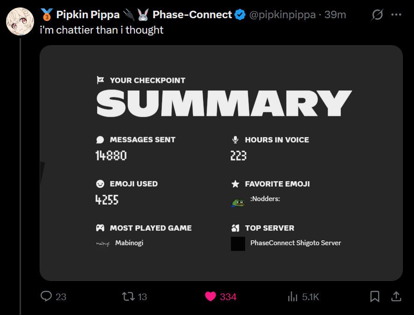Click the 13 reposts count
This screenshot has height=315, width=414.
click(x=142, y=297)
